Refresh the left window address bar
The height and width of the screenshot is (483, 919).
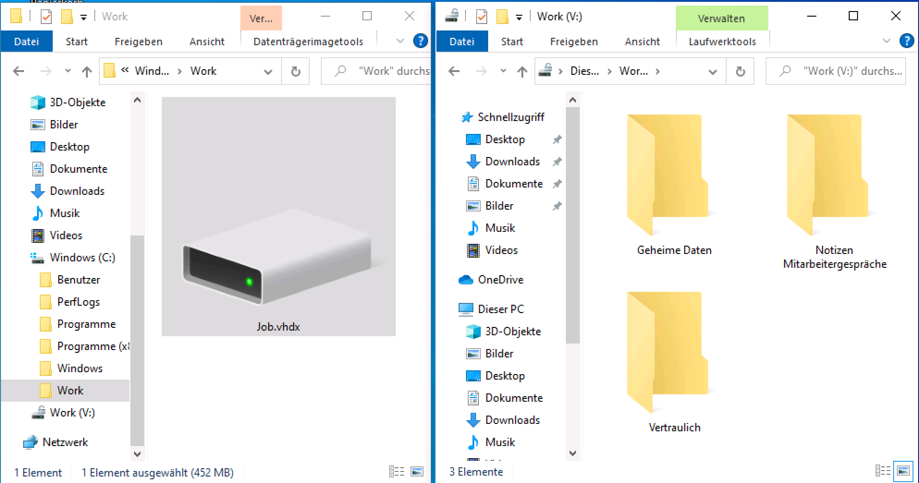(296, 71)
